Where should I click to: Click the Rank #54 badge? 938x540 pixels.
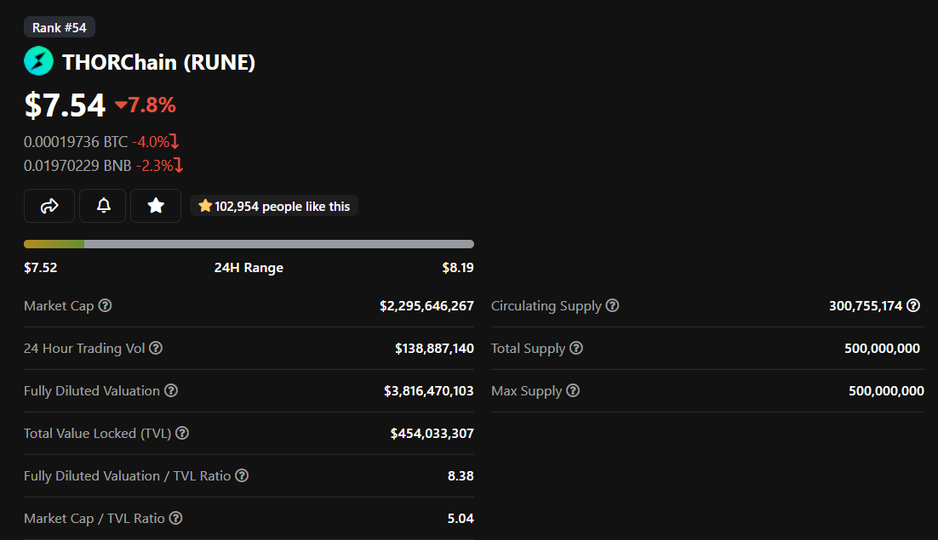tap(60, 27)
